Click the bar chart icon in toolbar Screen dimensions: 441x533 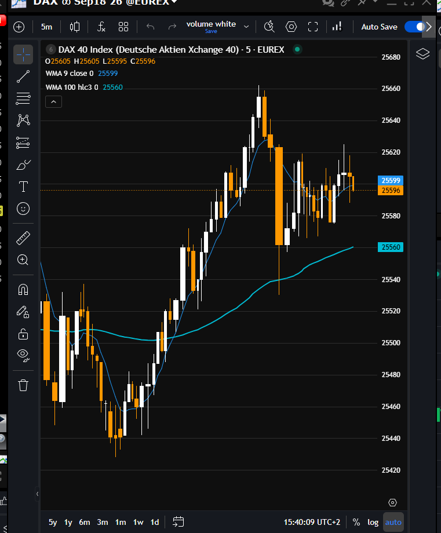tap(337, 27)
